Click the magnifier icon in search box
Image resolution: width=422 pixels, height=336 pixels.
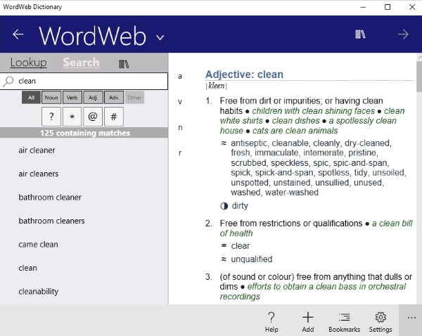(9, 82)
